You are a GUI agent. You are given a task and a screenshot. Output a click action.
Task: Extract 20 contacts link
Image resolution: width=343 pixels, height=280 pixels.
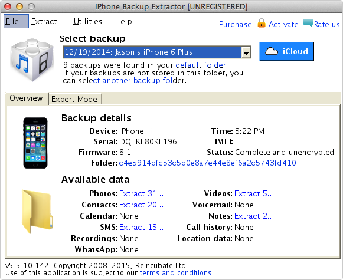[141, 205]
